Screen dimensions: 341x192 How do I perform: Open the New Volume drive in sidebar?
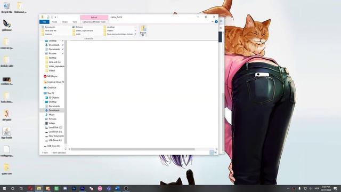56,136
